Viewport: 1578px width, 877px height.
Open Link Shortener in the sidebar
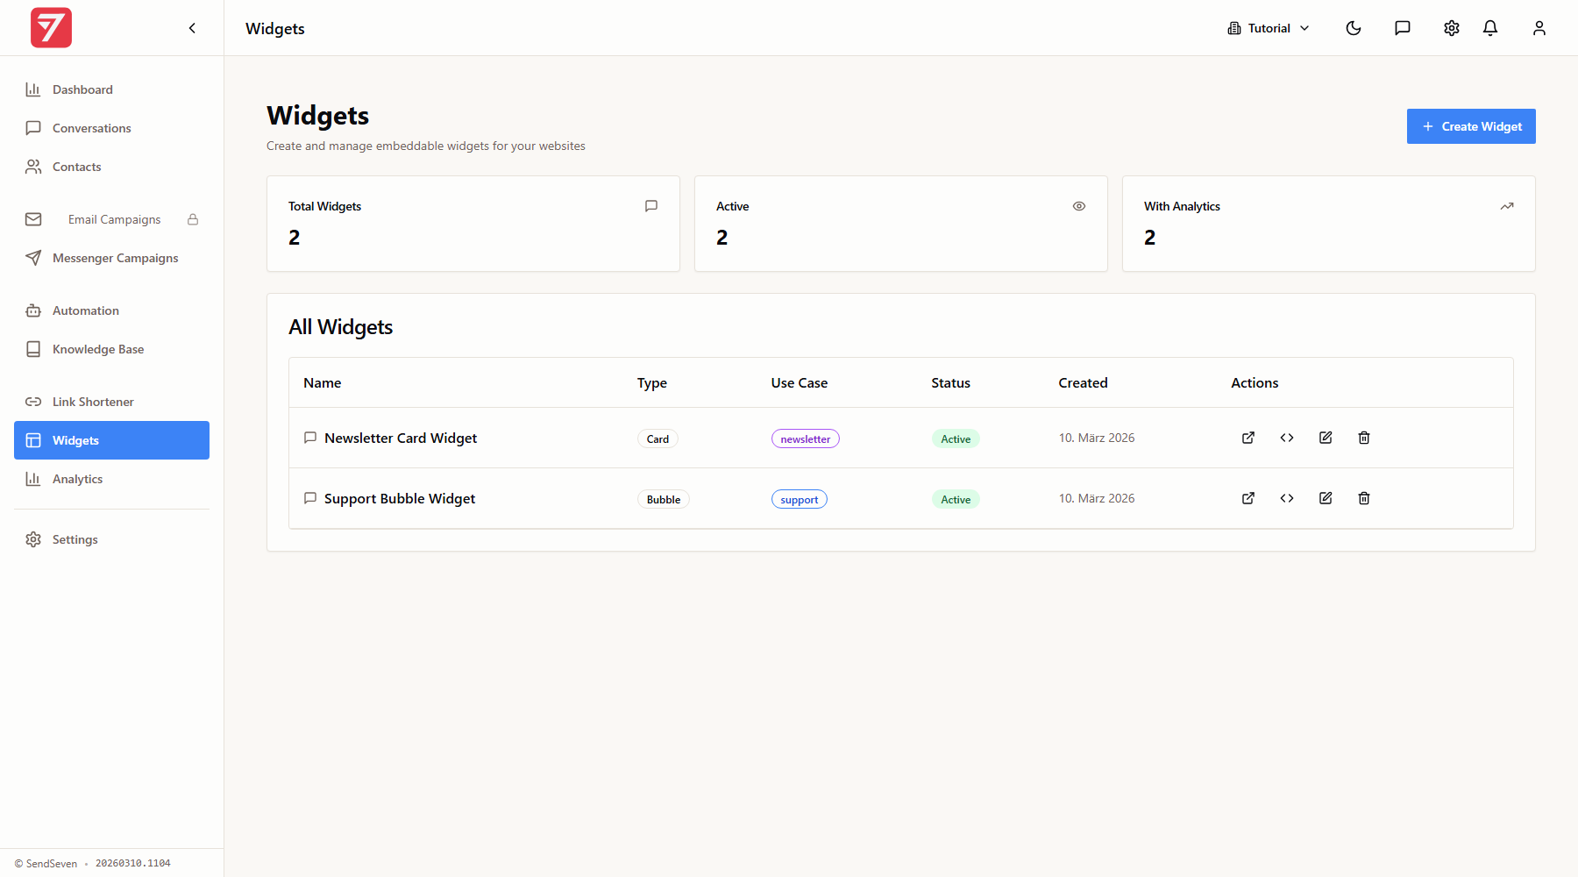tap(111, 402)
